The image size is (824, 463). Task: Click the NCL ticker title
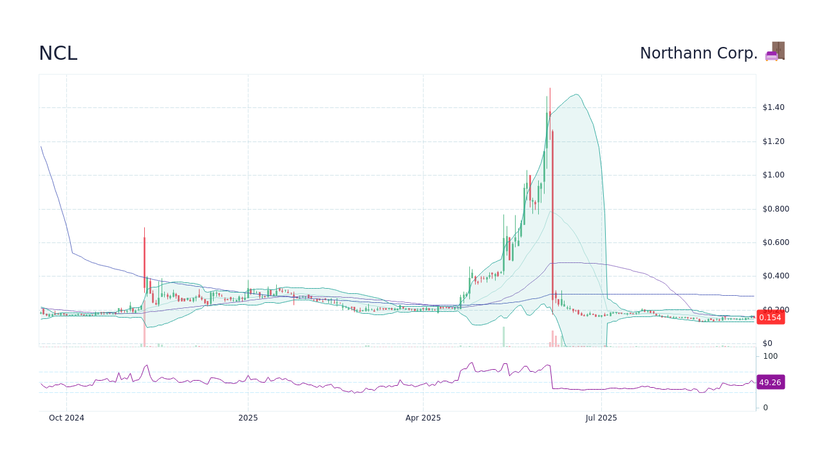point(58,53)
